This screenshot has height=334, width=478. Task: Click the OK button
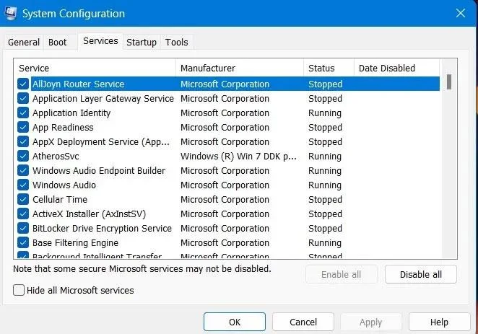[235, 322]
